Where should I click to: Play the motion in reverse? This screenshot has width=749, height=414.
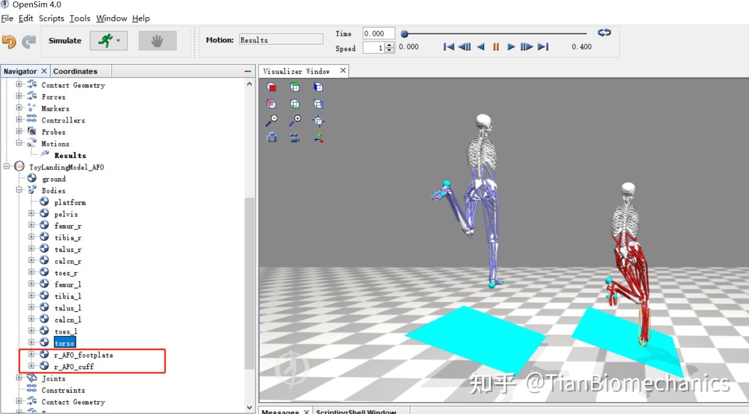[x=481, y=46]
